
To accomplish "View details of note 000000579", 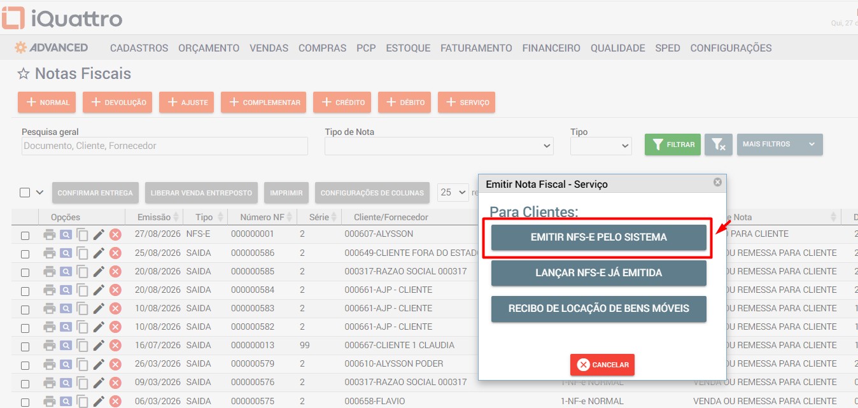I will (x=66, y=363).
